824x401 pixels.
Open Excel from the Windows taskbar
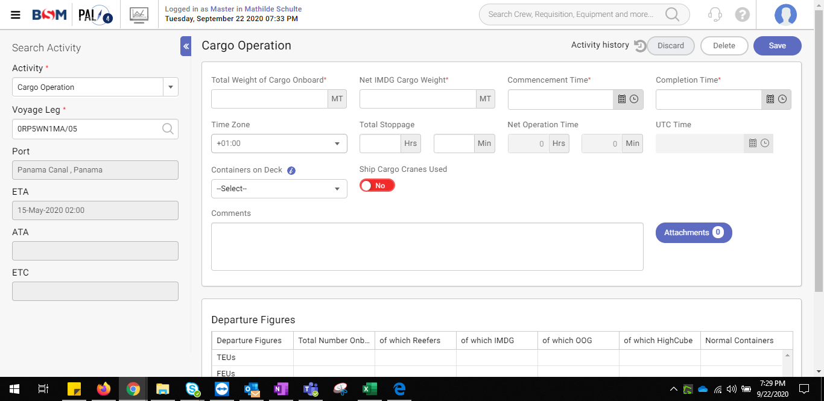pyautogui.click(x=369, y=389)
